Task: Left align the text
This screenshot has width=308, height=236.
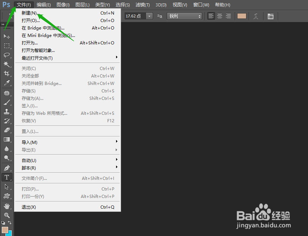Action: click(211, 16)
